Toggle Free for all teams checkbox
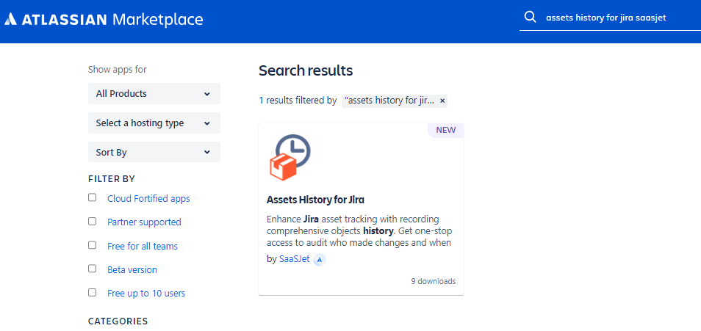Image resolution: width=701 pixels, height=331 pixels. click(x=93, y=245)
